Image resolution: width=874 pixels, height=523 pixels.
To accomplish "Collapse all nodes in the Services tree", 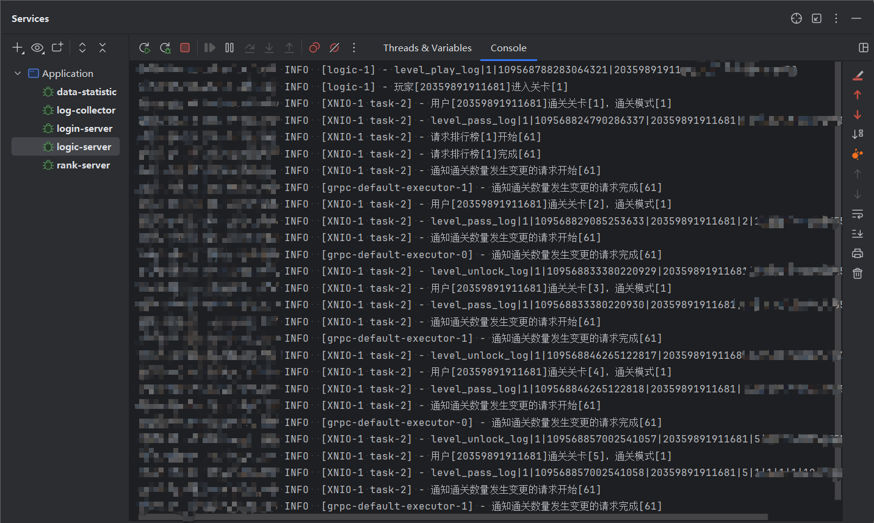I will coord(103,48).
